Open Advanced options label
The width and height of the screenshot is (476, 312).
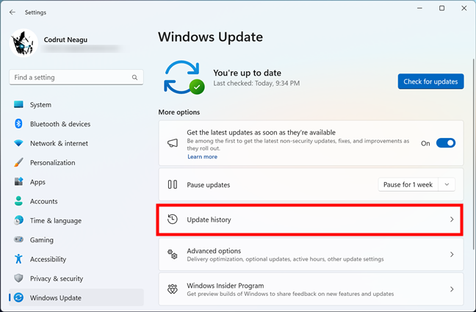pos(214,251)
